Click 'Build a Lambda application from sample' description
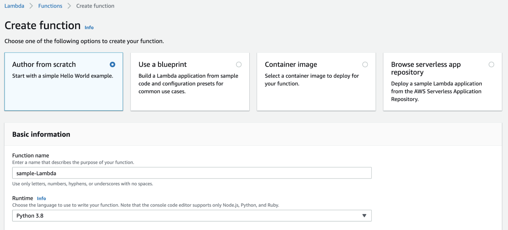The width and height of the screenshot is (508, 230). click(188, 84)
